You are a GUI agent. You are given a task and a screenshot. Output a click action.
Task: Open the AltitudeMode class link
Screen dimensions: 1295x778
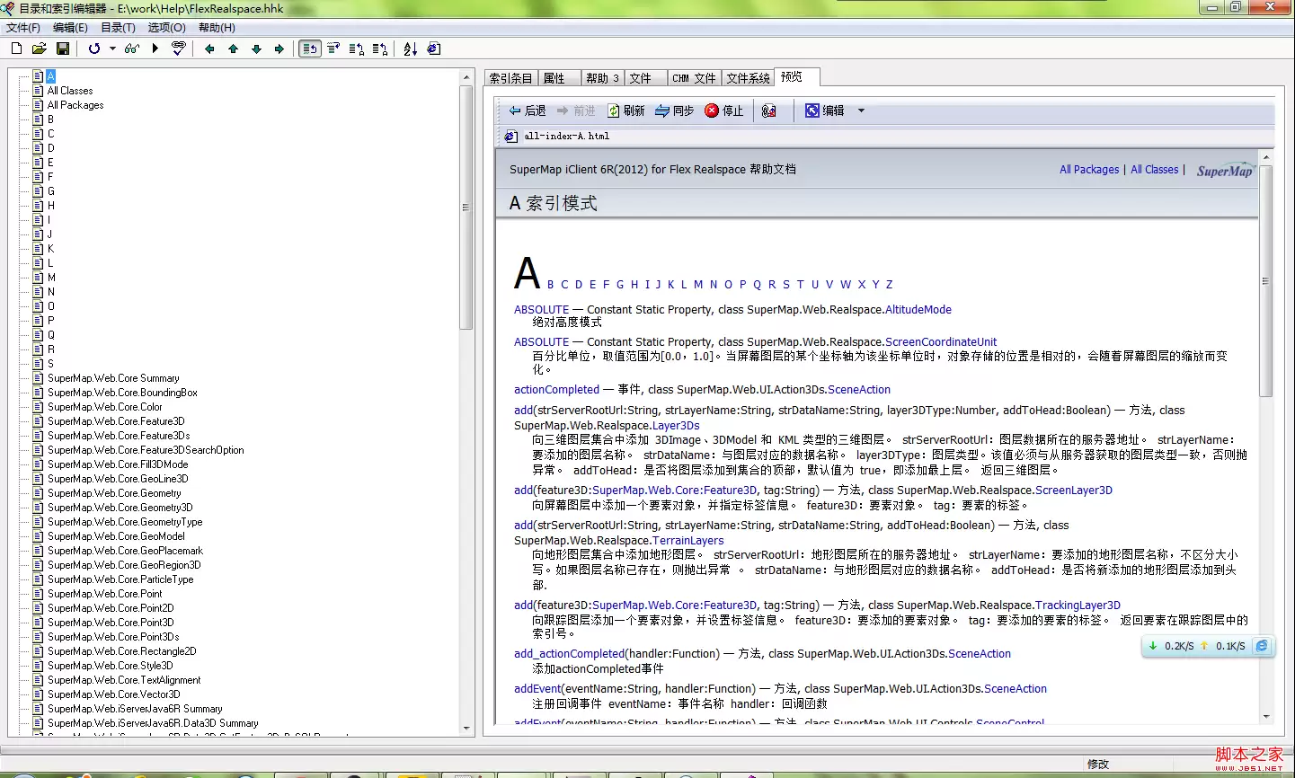[x=918, y=310]
